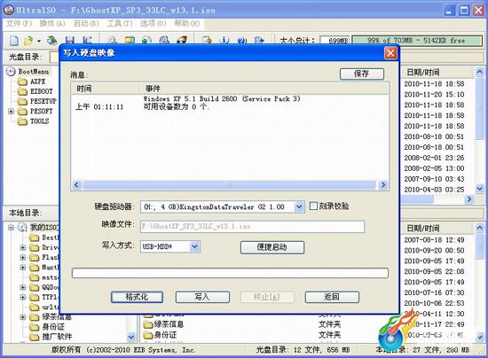Expand the 绿茶信息 tree node
488x358 pixels.
click(23, 317)
